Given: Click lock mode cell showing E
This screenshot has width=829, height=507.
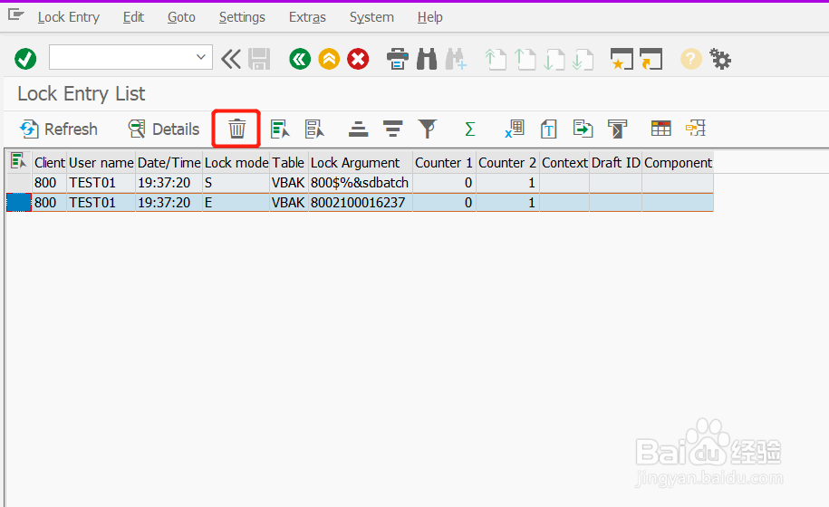Looking at the screenshot, I should [x=236, y=203].
